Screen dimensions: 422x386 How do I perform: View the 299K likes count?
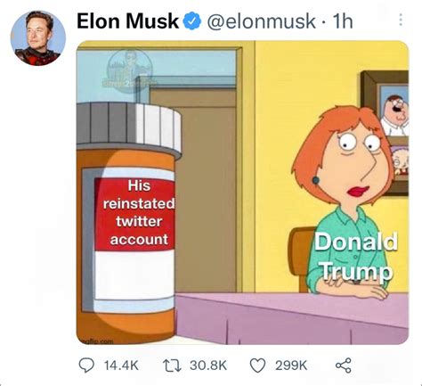(x=291, y=365)
